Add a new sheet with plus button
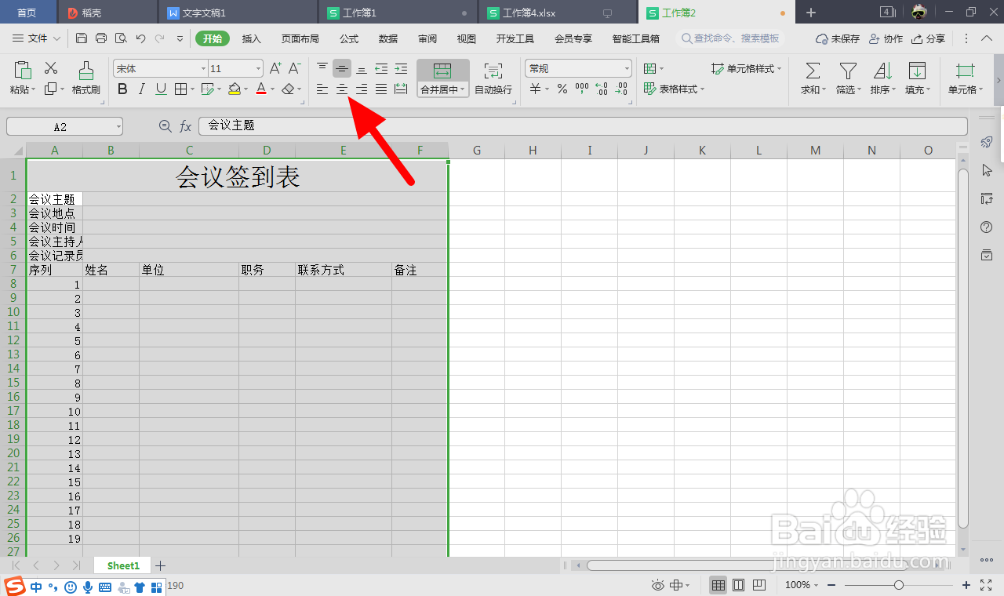The width and height of the screenshot is (1004, 596). 161,565
